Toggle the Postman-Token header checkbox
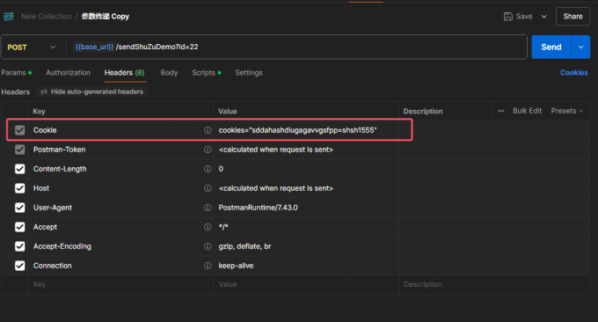Screen dimensions: 598x322 coord(20,150)
